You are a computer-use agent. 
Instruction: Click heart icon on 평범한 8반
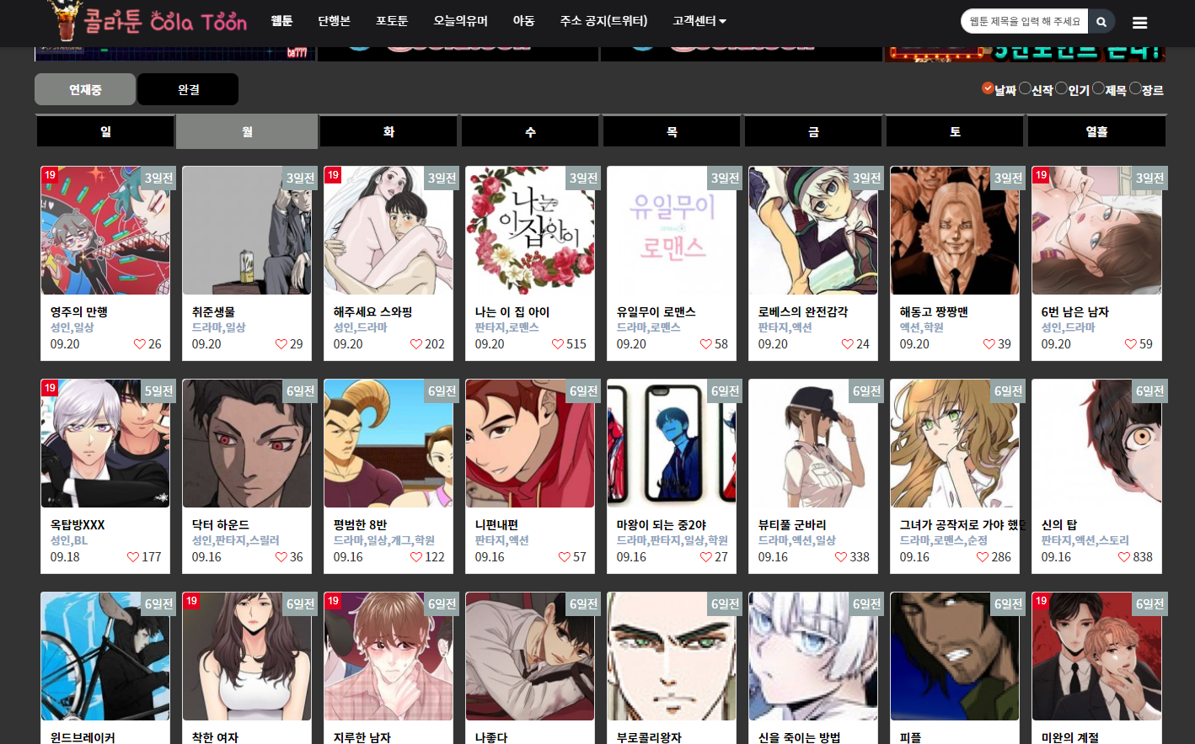pos(416,557)
